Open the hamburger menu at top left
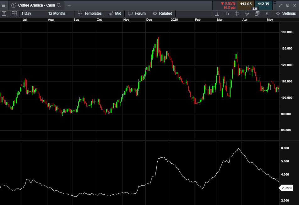 (4, 5)
